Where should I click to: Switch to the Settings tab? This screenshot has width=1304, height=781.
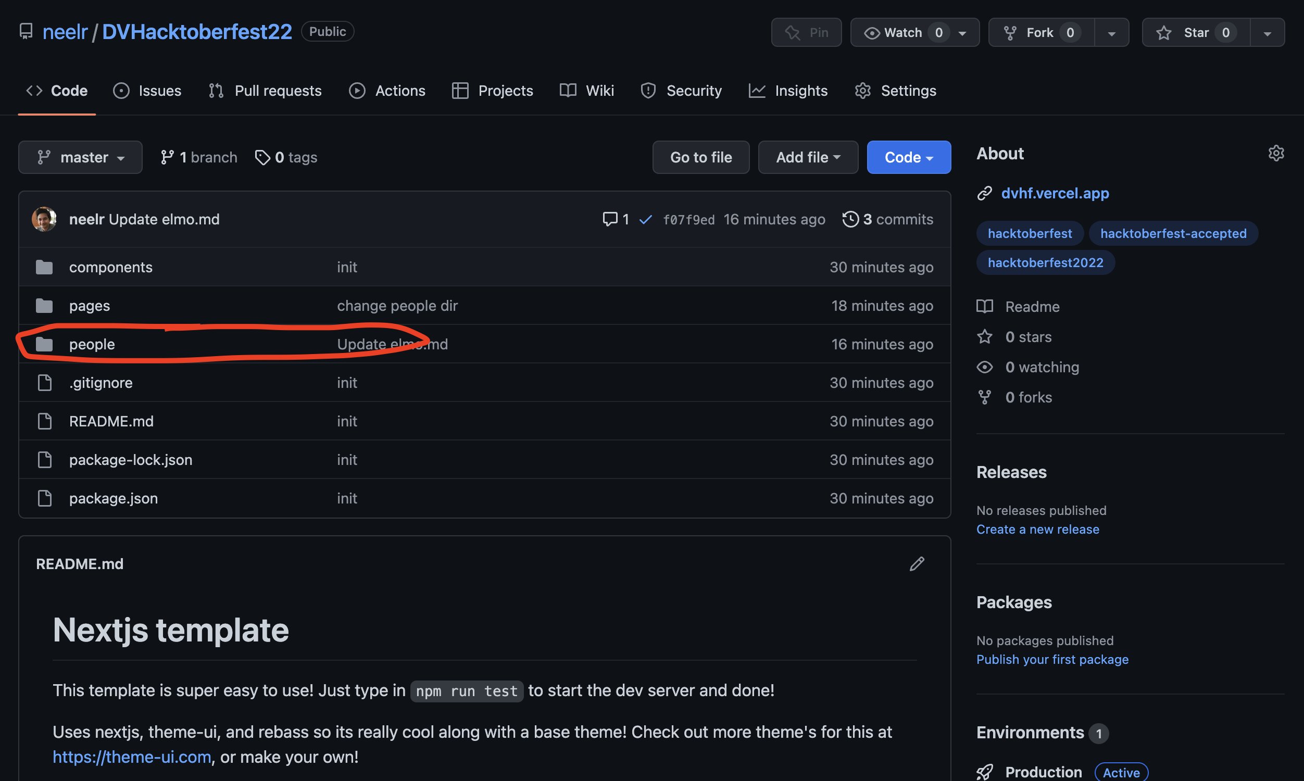click(895, 91)
